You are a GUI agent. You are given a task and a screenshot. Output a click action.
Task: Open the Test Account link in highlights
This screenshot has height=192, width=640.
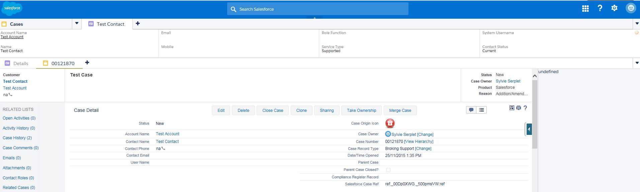[12, 37]
